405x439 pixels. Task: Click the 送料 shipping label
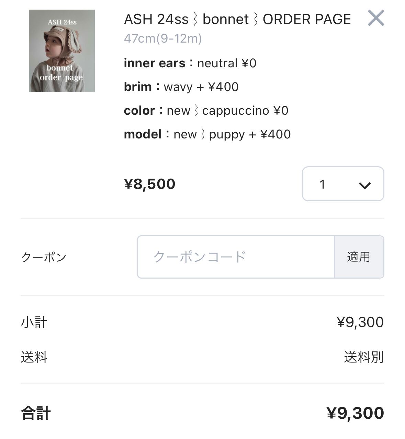point(34,357)
